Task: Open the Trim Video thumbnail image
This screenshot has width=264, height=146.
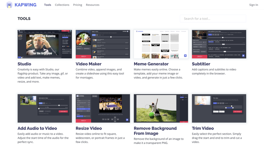Action: [219, 108]
